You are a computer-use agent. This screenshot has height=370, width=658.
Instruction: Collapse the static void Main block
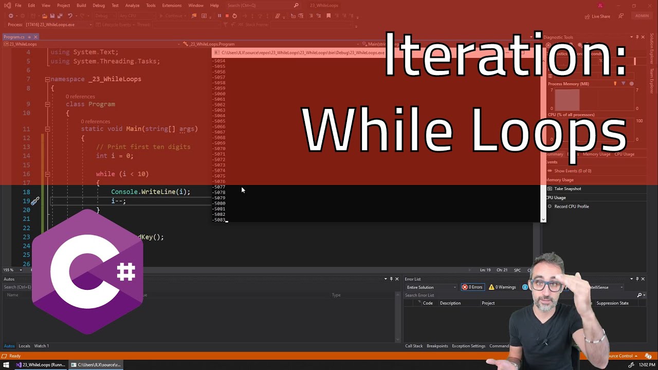tap(47, 129)
